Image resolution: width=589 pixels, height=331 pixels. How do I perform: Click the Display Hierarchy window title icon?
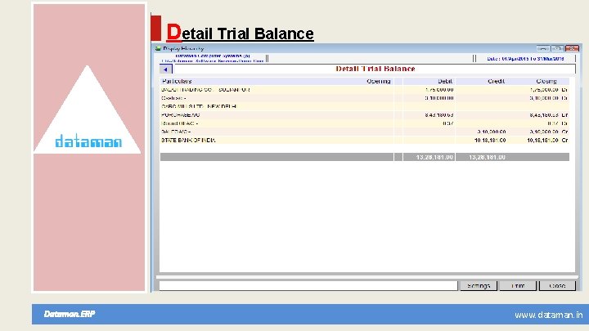(x=158, y=48)
